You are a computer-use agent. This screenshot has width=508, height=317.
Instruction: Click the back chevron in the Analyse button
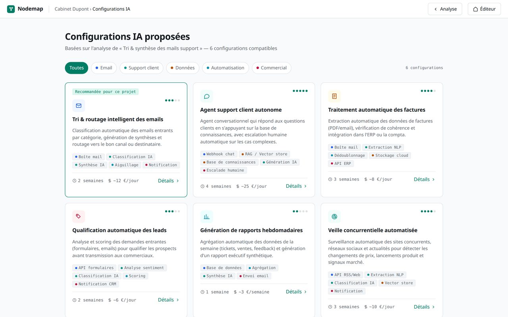(x=435, y=9)
